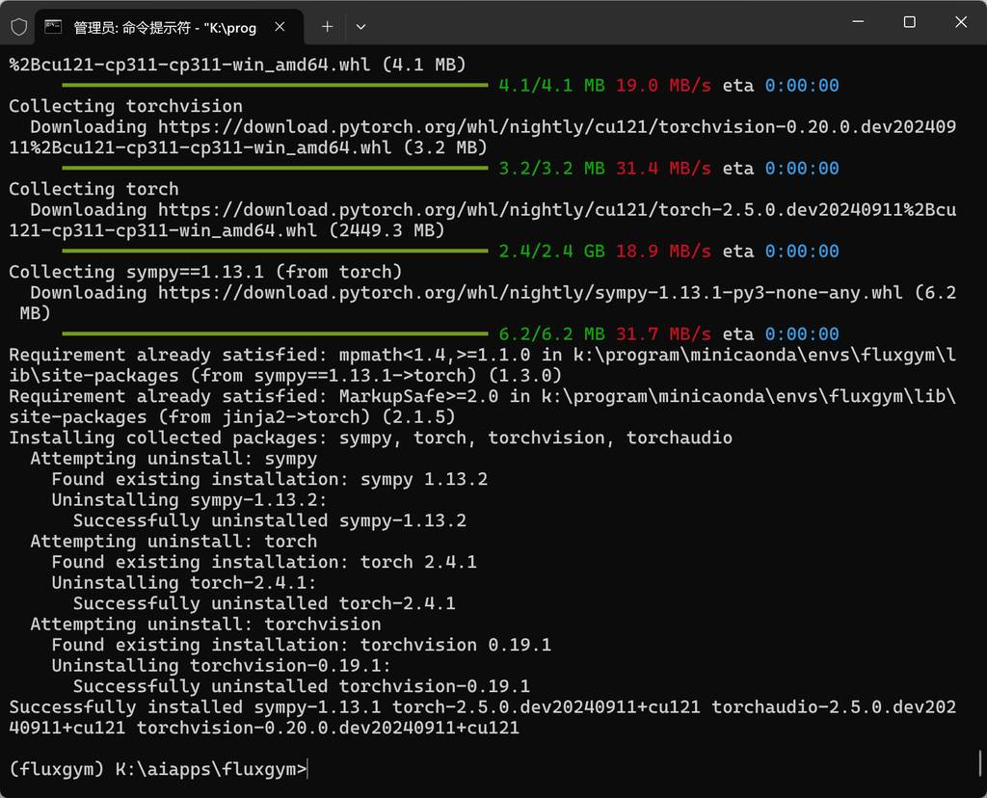Viewport: 987px width, 798px height.
Task: Click the "Collecting torchvision" output line
Action: coord(125,106)
